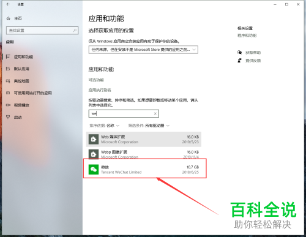Maximize the Settings window

point(286,4)
